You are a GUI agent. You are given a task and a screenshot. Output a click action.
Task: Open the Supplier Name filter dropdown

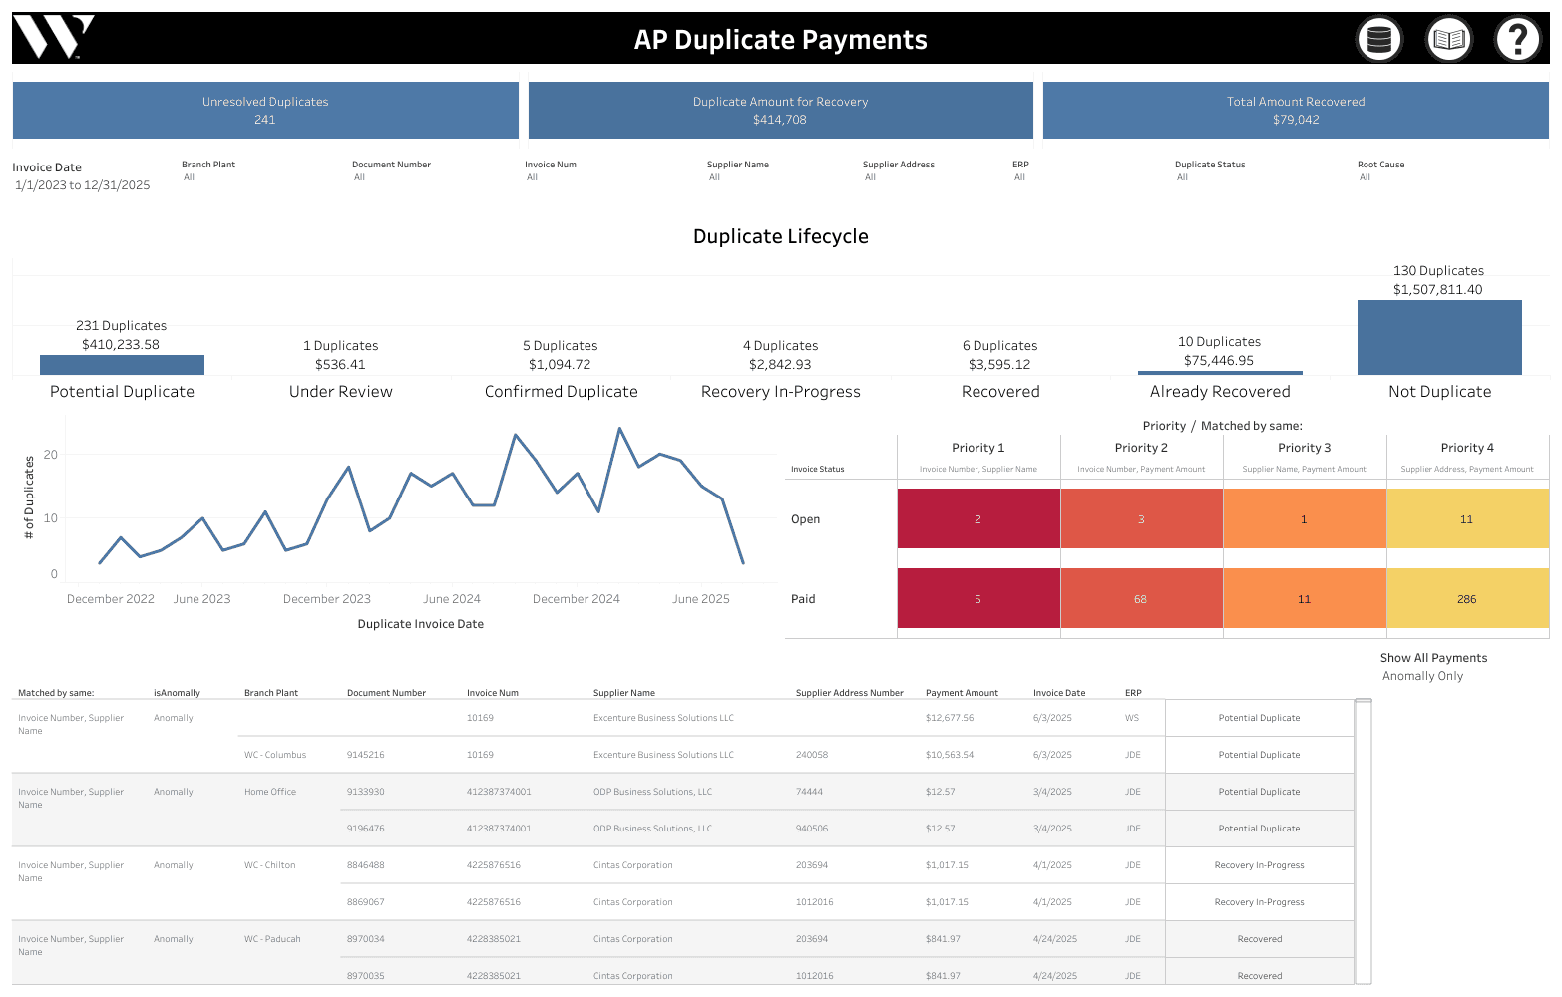(738, 177)
